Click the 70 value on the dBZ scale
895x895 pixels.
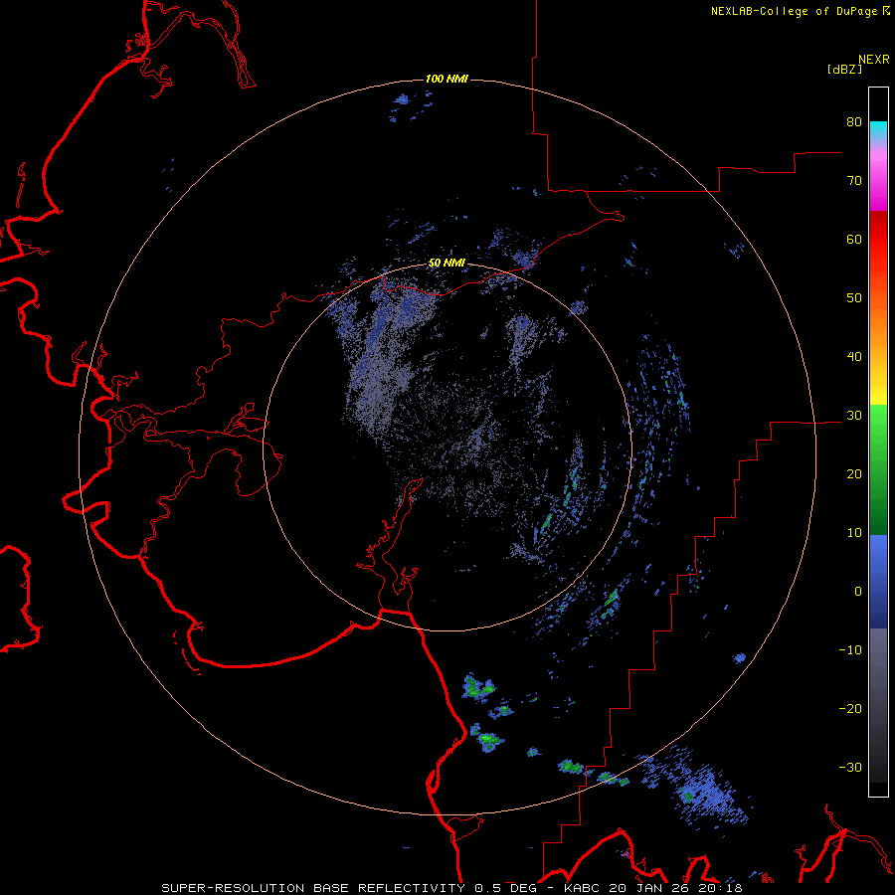854,180
